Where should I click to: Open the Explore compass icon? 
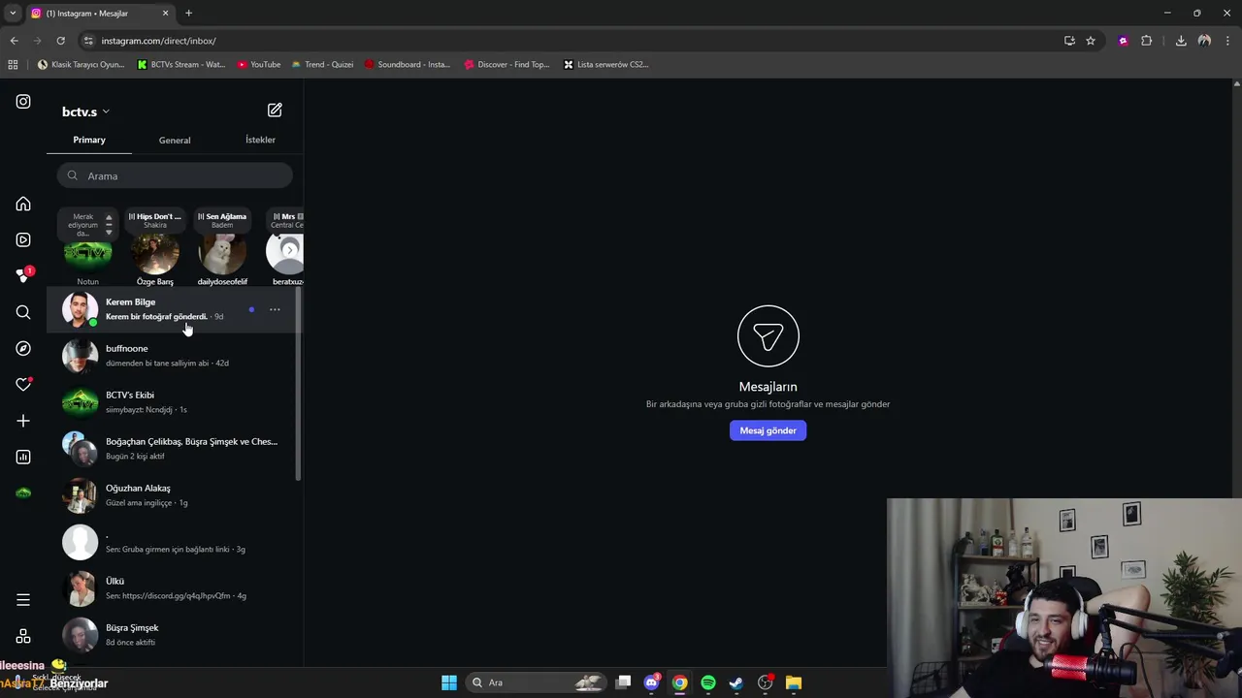(23, 348)
